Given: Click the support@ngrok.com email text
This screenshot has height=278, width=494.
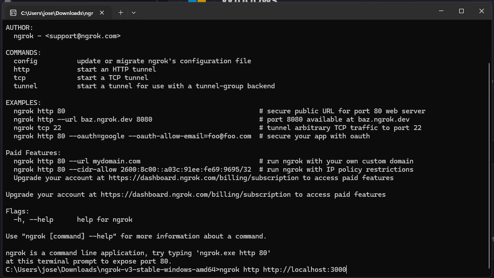Looking at the screenshot, I should [83, 36].
